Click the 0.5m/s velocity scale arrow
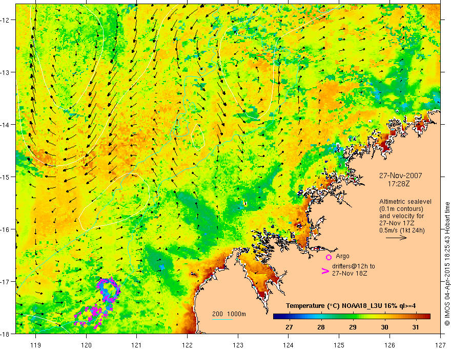Screen dimensions: 451x349 [396, 238]
